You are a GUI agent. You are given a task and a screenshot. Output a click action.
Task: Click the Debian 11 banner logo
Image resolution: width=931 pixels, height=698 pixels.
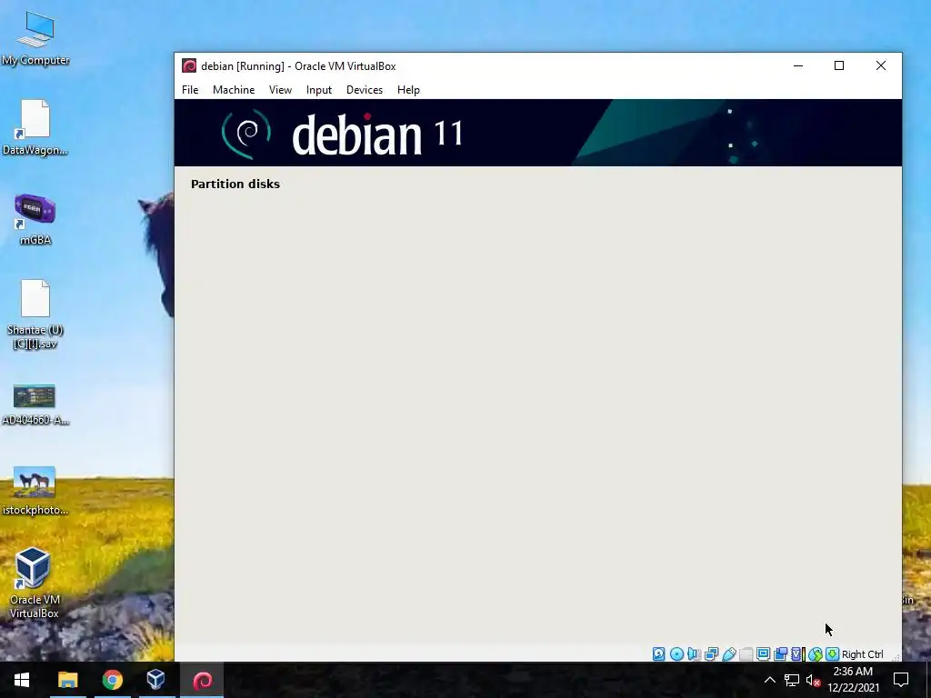point(342,134)
